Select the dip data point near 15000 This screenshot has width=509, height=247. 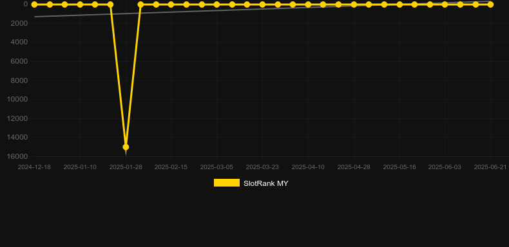[126, 147]
